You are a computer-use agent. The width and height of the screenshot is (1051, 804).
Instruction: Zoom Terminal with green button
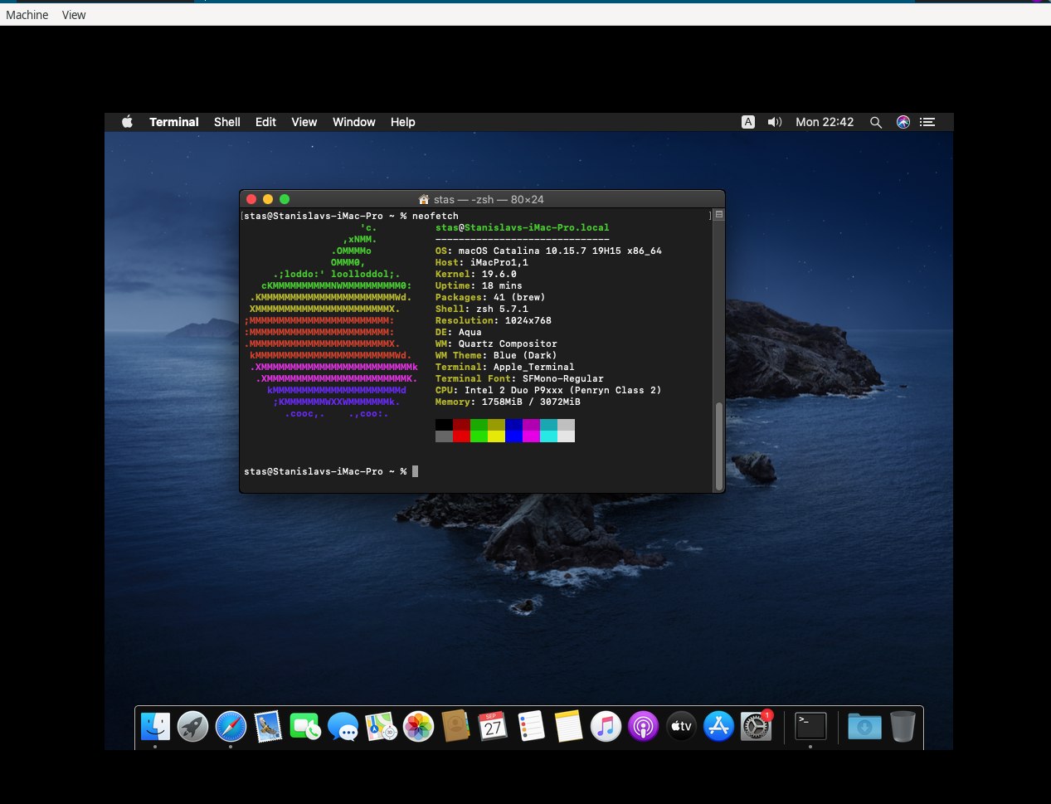(x=285, y=199)
